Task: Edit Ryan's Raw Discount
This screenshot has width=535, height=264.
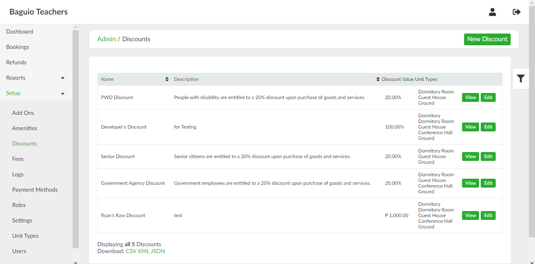Action: click(488, 215)
